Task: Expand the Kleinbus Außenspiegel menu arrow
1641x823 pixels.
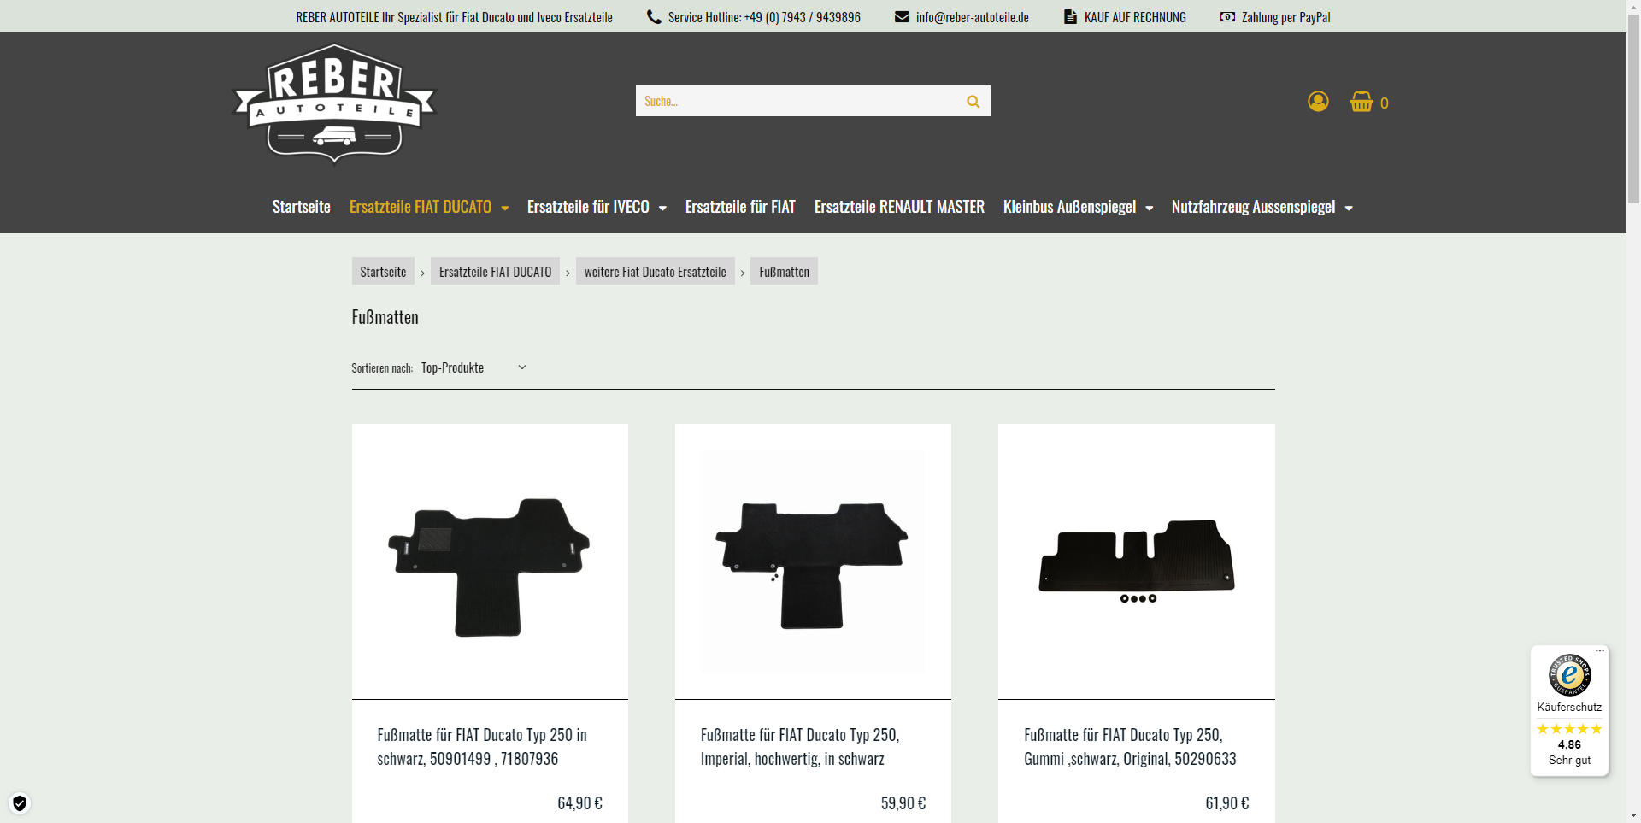Action: (x=1150, y=208)
